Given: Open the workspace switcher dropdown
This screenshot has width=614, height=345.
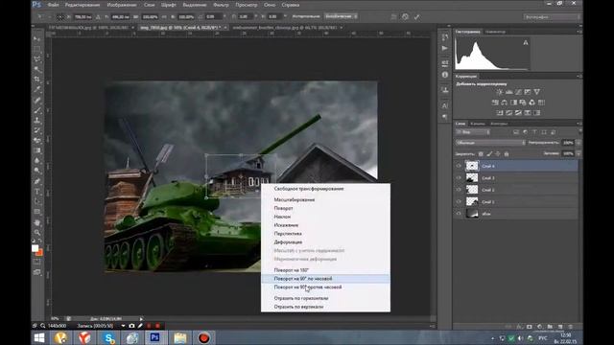Looking at the screenshot, I should point(552,17).
